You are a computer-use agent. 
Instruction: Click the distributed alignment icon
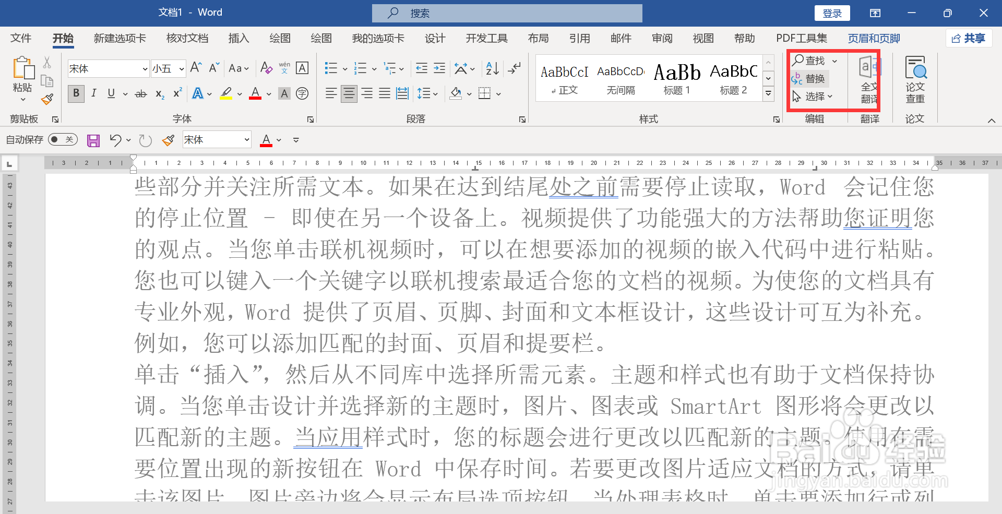(x=402, y=93)
